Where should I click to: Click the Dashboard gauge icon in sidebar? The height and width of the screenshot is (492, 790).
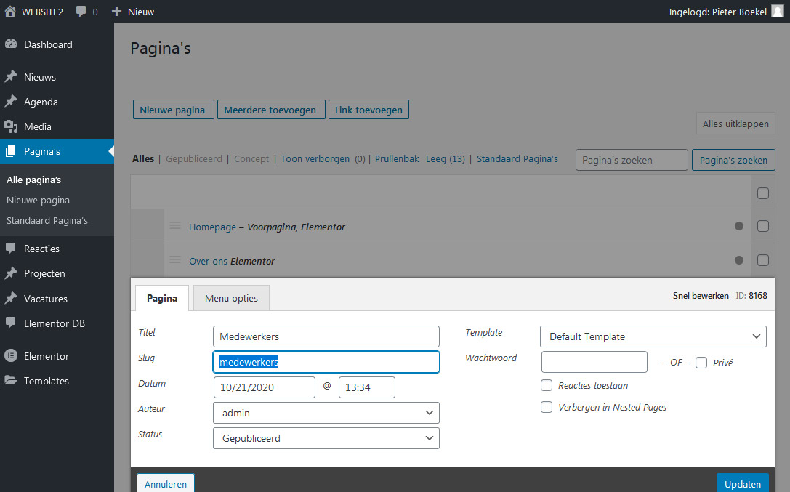tap(11, 44)
